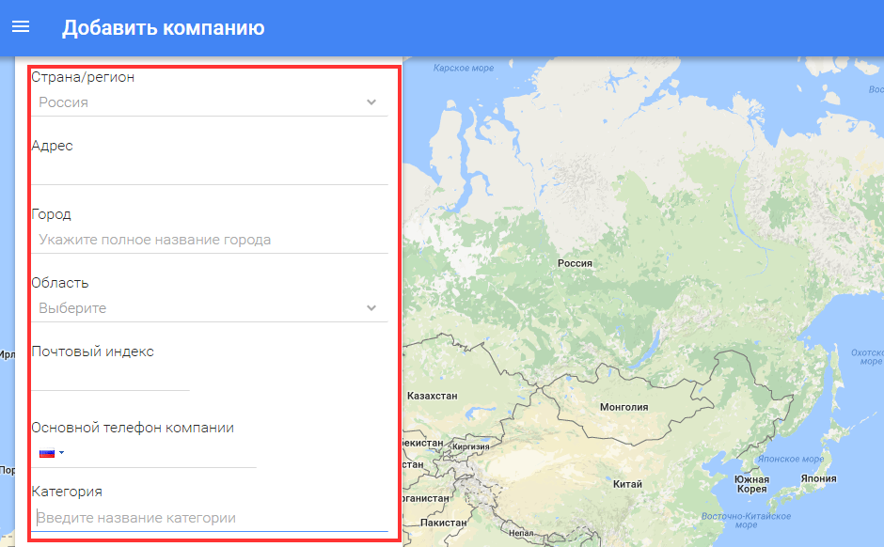Click the small arrow next to the flag
Viewport: 884px width, 547px height.
coord(61,453)
